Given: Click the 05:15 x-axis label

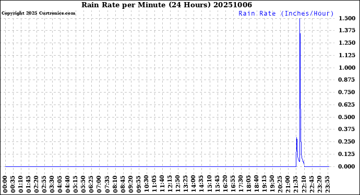Looking at the screenshot, I should click(76, 185).
